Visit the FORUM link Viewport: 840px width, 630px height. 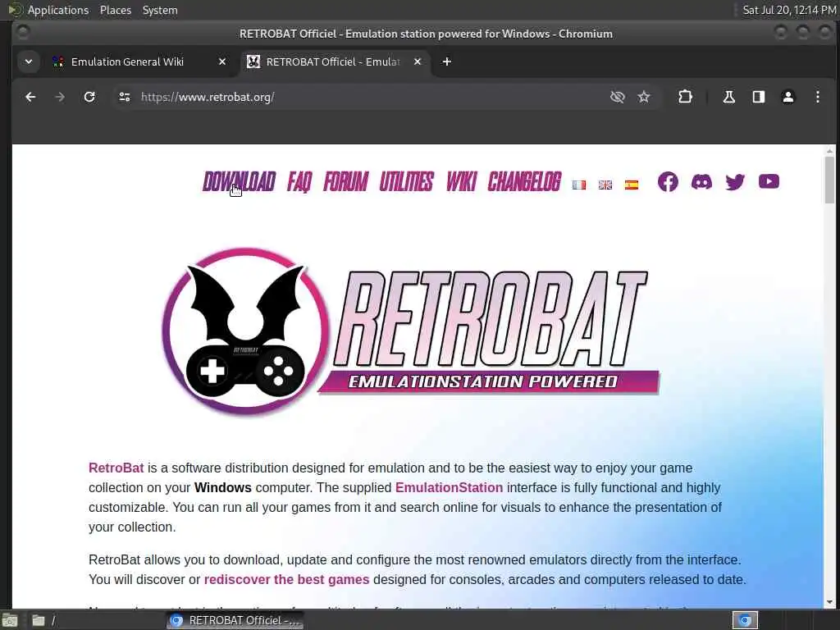coord(345,181)
